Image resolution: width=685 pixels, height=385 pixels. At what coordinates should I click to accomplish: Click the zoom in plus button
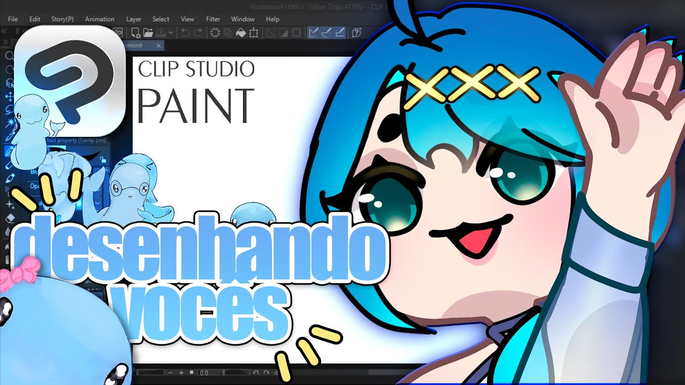click(181, 373)
